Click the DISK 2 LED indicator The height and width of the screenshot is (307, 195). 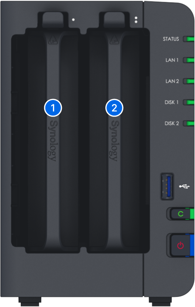[x=189, y=123]
